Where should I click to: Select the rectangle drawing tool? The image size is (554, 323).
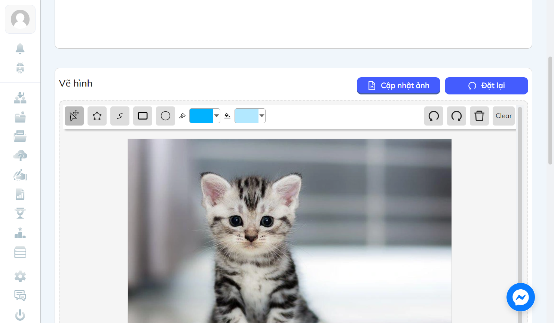[x=143, y=116]
